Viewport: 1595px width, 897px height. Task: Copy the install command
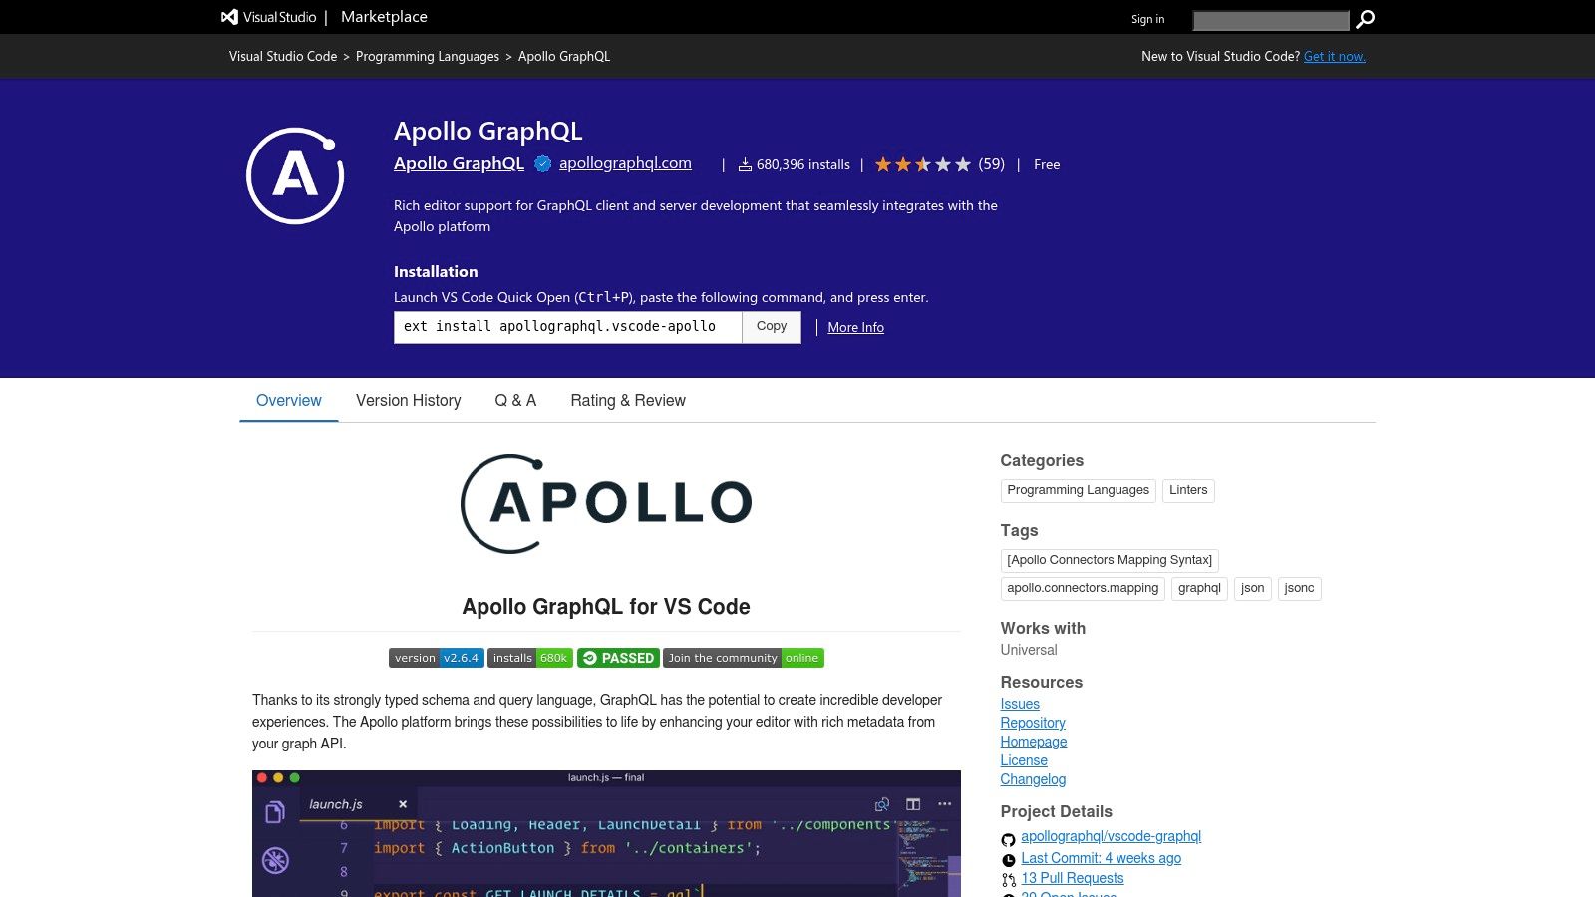click(771, 326)
